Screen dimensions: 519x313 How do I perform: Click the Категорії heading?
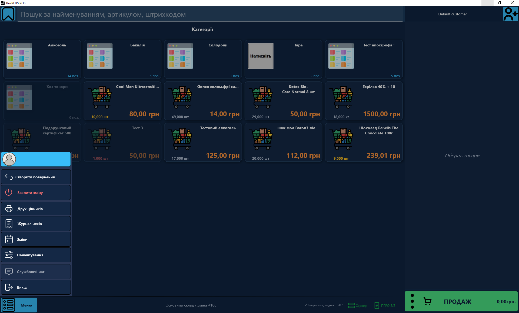[x=202, y=29]
